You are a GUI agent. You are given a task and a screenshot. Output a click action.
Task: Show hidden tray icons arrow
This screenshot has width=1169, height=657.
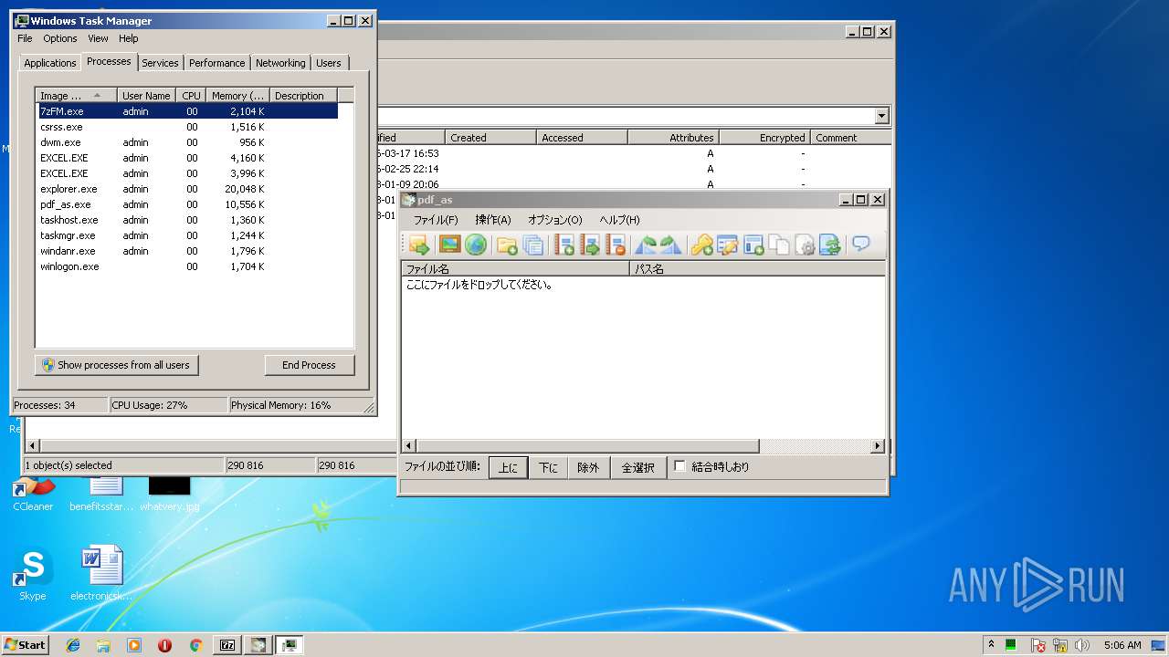pyautogui.click(x=991, y=644)
